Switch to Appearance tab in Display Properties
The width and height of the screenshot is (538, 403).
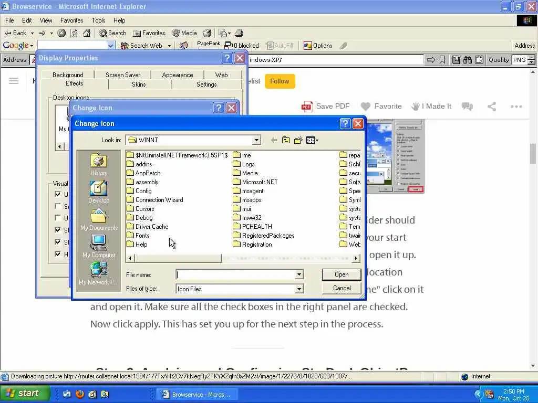coord(178,75)
